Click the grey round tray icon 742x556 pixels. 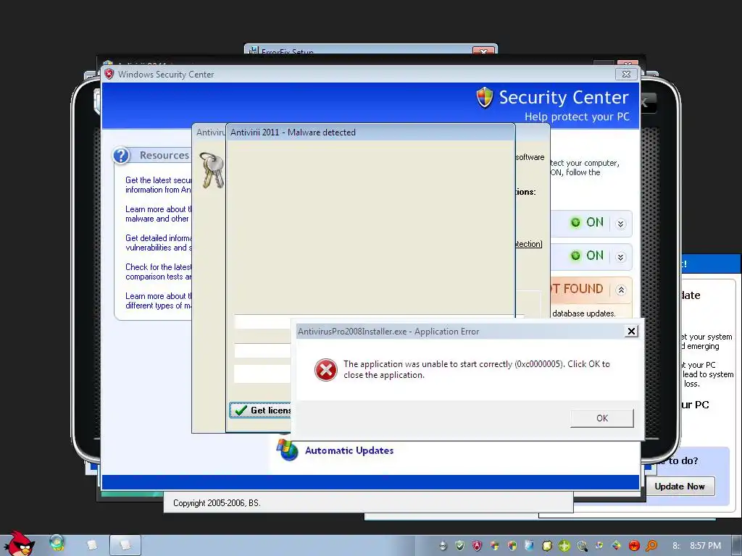pos(443,546)
